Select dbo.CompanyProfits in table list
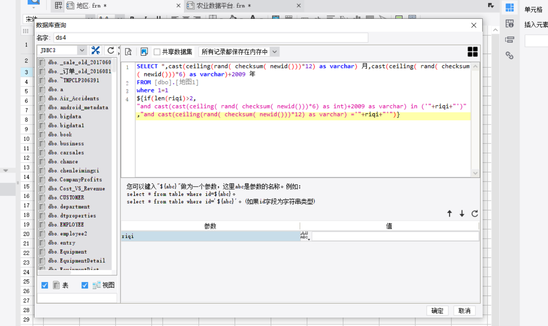This screenshot has width=548, height=326. 75,179
